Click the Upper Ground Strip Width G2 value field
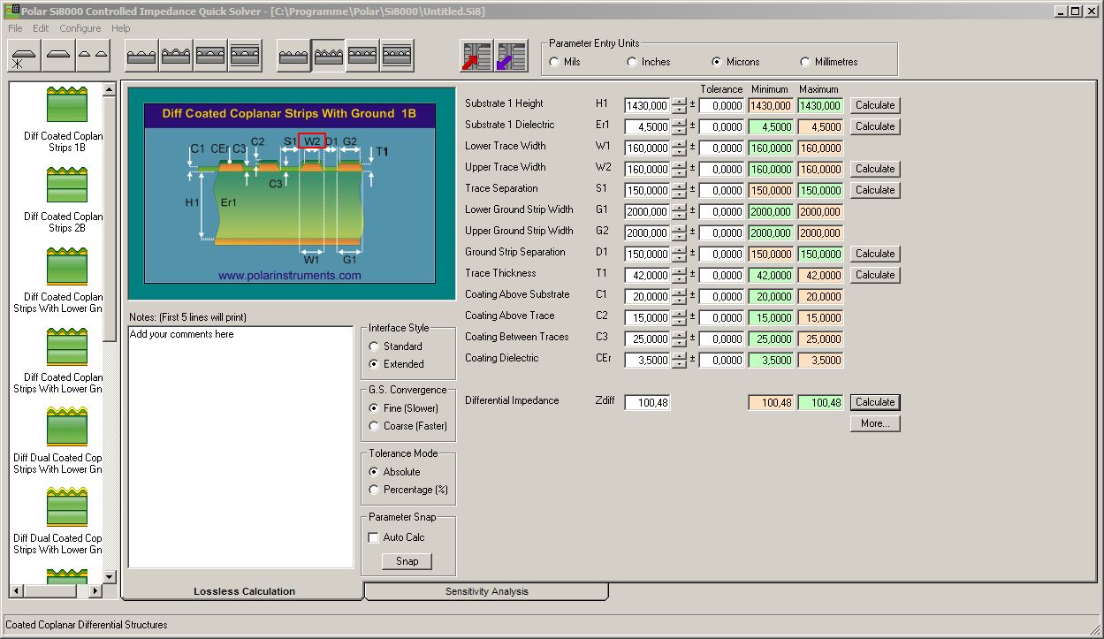The width and height of the screenshot is (1104, 639). tap(647, 232)
